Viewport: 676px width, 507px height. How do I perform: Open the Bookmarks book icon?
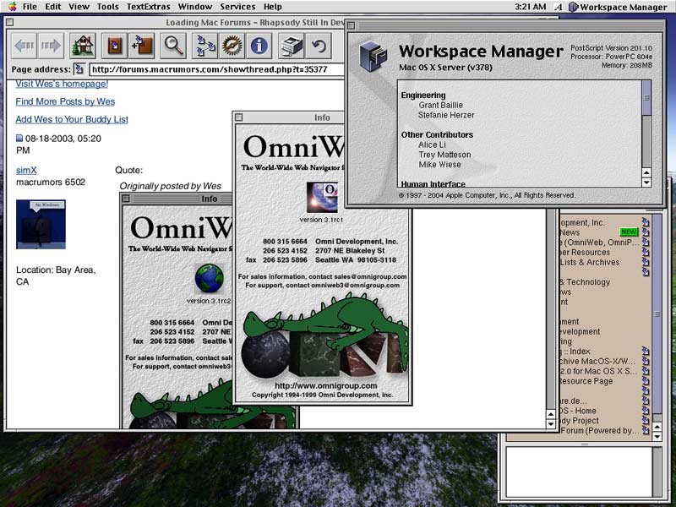114,46
